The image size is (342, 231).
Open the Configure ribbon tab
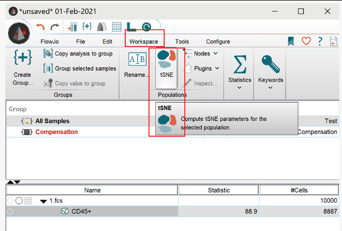[218, 42]
